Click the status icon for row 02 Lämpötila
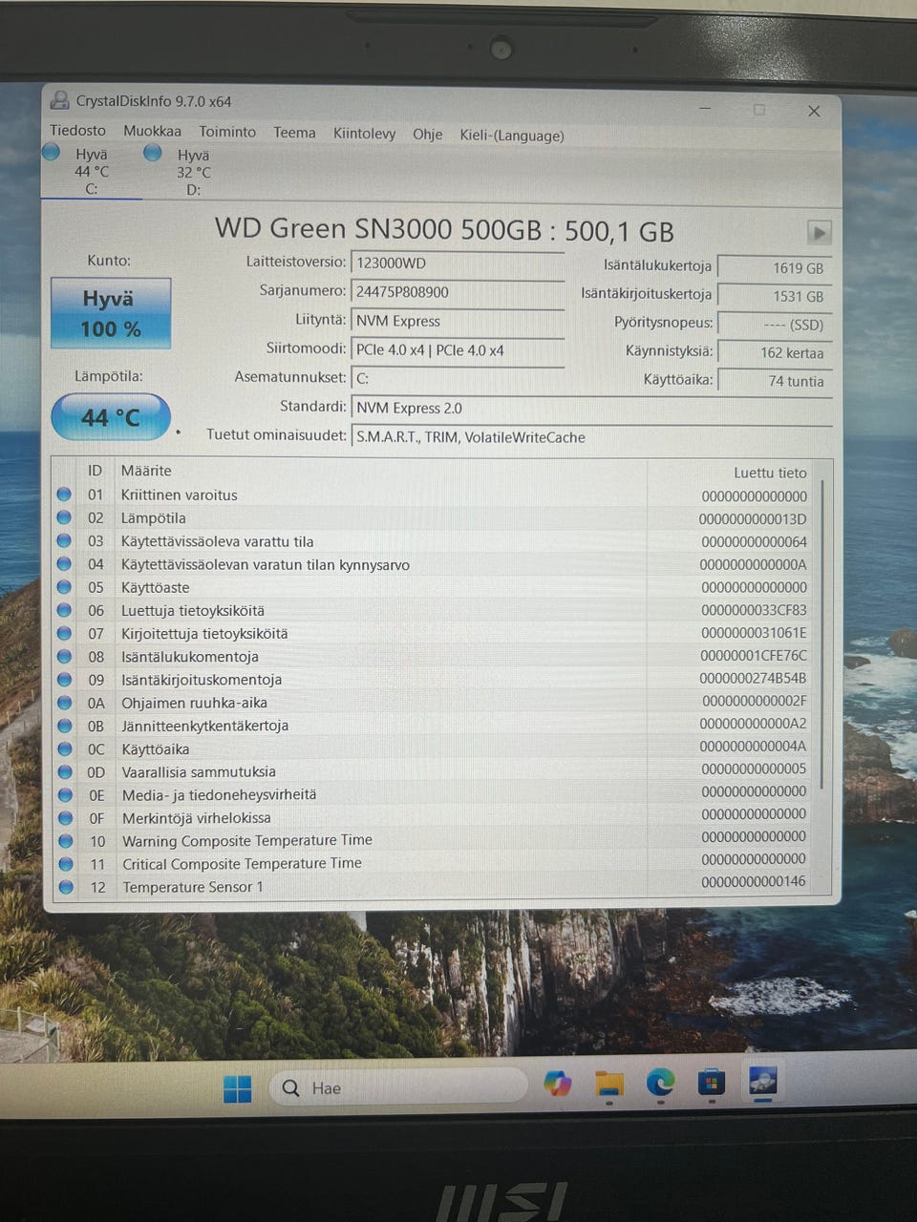The width and height of the screenshot is (917, 1222). click(64, 517)
